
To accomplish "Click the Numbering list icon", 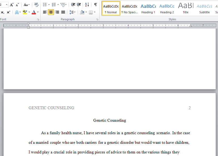I will (x=54, y=5).
